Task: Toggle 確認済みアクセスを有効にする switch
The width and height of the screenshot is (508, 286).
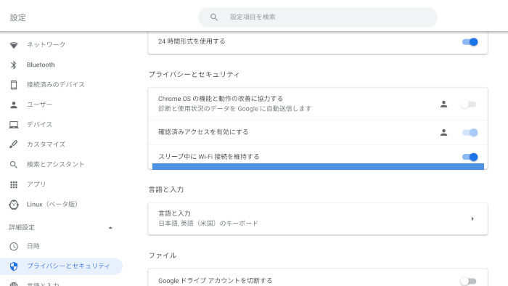Action: tap(470, 132)
